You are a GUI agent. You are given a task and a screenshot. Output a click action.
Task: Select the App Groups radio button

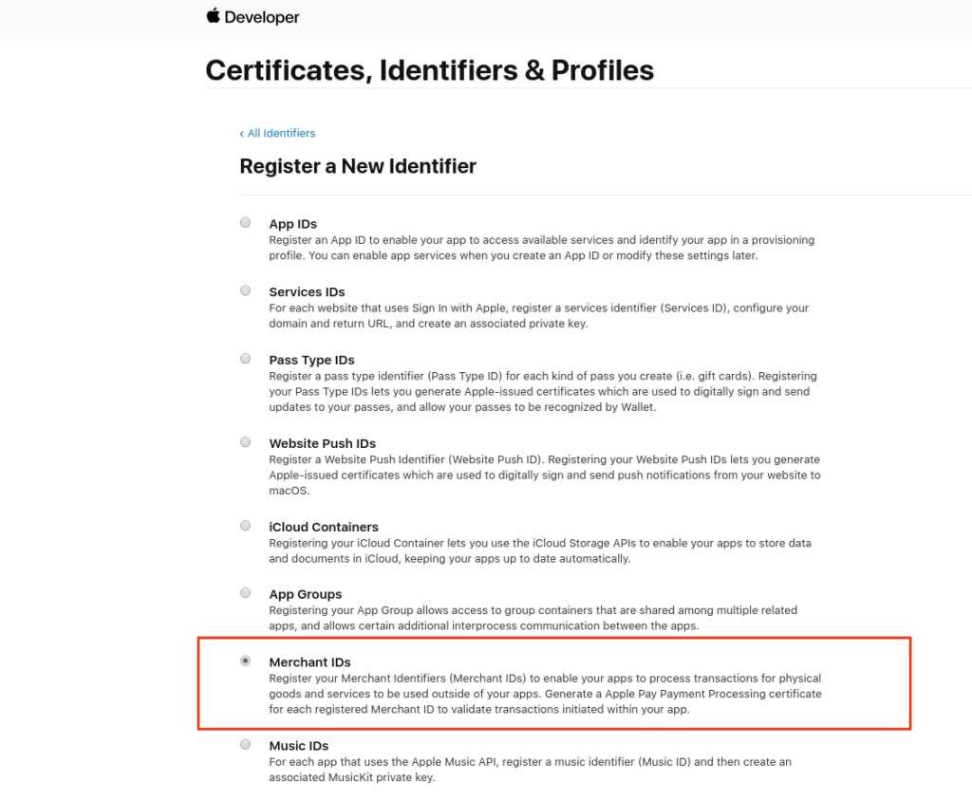(x=246, y=593)
